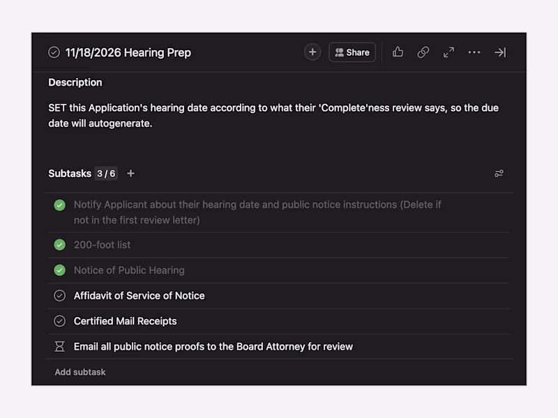The image size is (558, 418).
Task: Complete the Certified Mail Receipts subtask
Action: click(60, 321)
